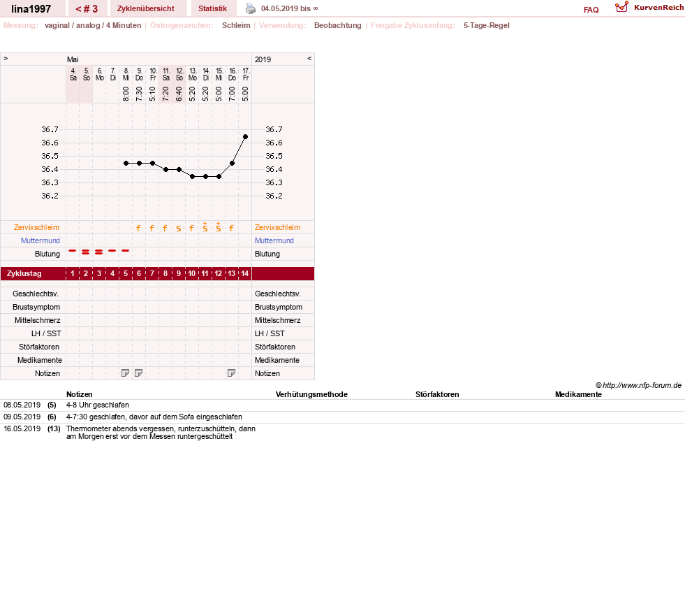Click the measurement time 6:40 on 12 May
Image resolution: width=685 pixels, height=613 pixels.
click(179, 94)
